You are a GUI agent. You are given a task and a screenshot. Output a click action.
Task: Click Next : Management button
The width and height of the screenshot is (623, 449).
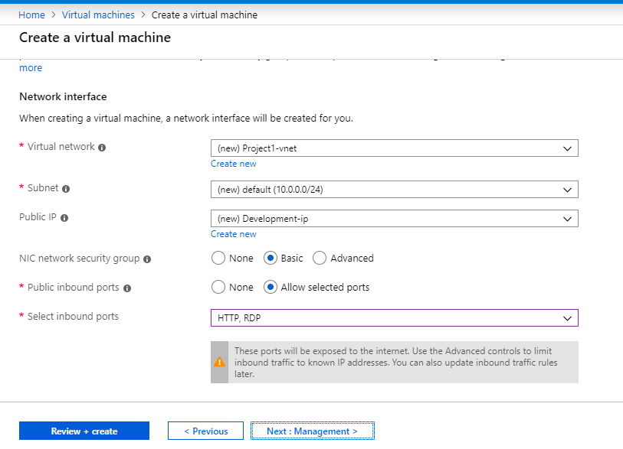pos(313,431)
